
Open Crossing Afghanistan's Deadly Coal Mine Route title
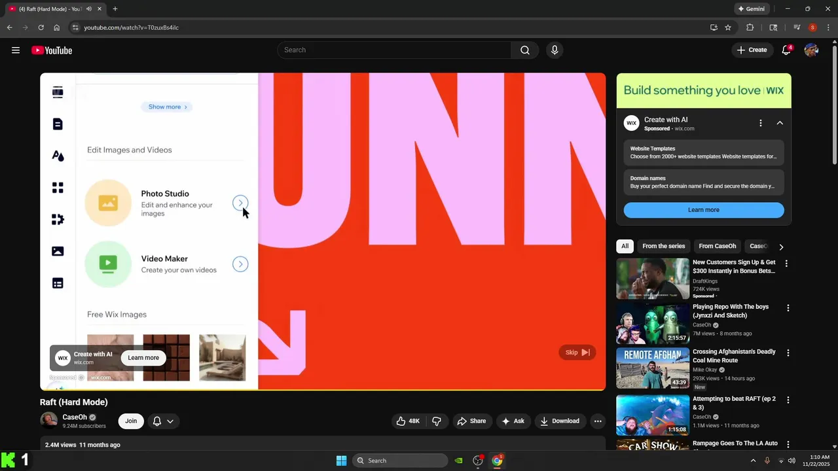[x=734, y=356]
